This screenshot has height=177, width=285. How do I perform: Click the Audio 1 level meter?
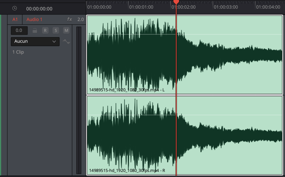tap(79, 100)
